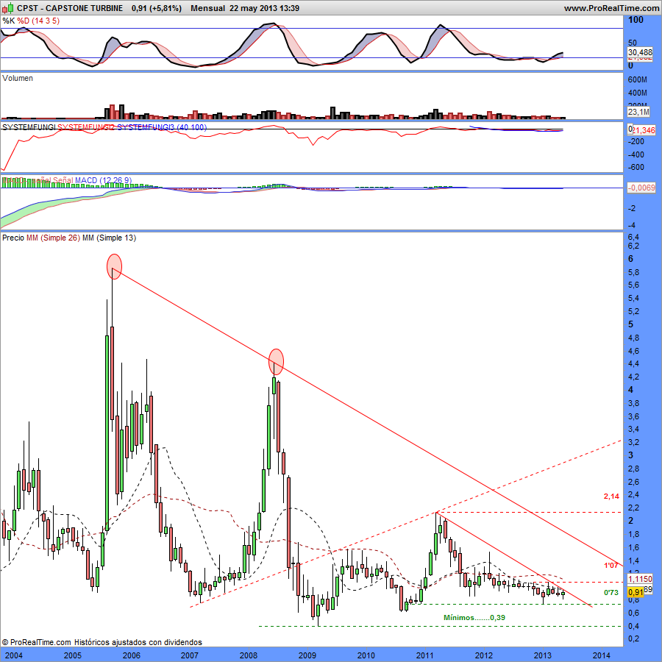Click the '%D (14 3 5)' indicator label

tap(38, 21)
